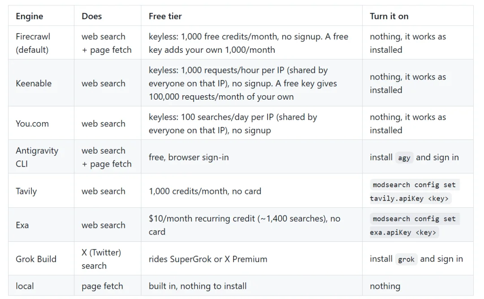The height and width of the screenshot is (299, 484).
Task: Click the exa.apiKey config command code
Action: pos(414,225)
